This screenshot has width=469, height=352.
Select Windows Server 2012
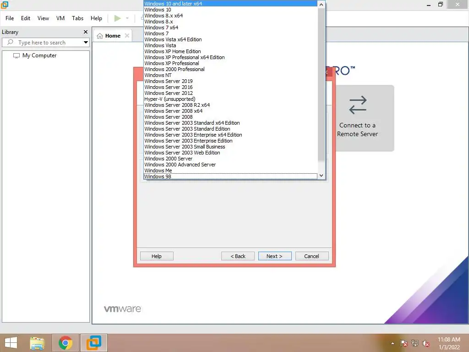(x=230, y=93)
